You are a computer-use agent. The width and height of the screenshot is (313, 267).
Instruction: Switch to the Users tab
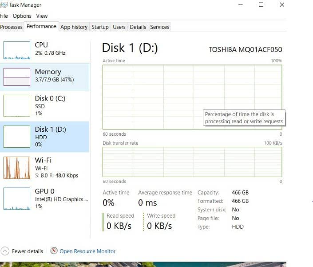[x=119, y=27]
